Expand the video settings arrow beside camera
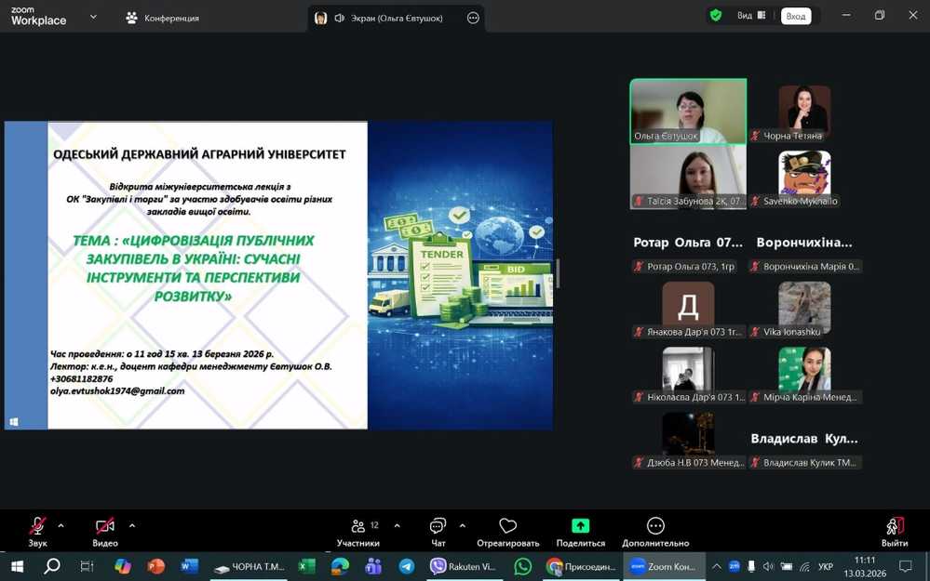This screenshot has height=581, width=930. pyautogui.click(x=132, y=525)
